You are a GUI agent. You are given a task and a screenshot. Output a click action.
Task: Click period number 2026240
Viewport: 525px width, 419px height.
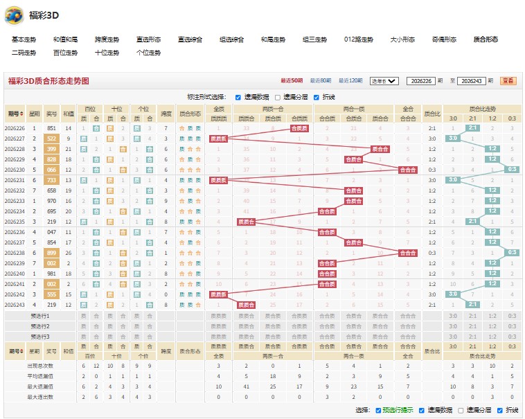pos(15,274)
